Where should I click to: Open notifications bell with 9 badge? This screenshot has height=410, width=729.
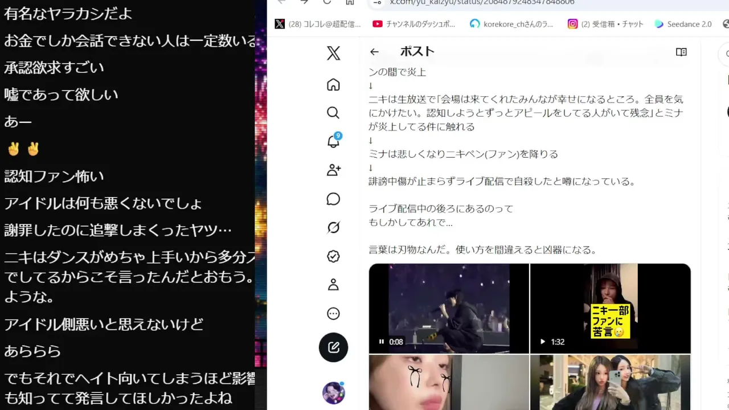[334, 140]
